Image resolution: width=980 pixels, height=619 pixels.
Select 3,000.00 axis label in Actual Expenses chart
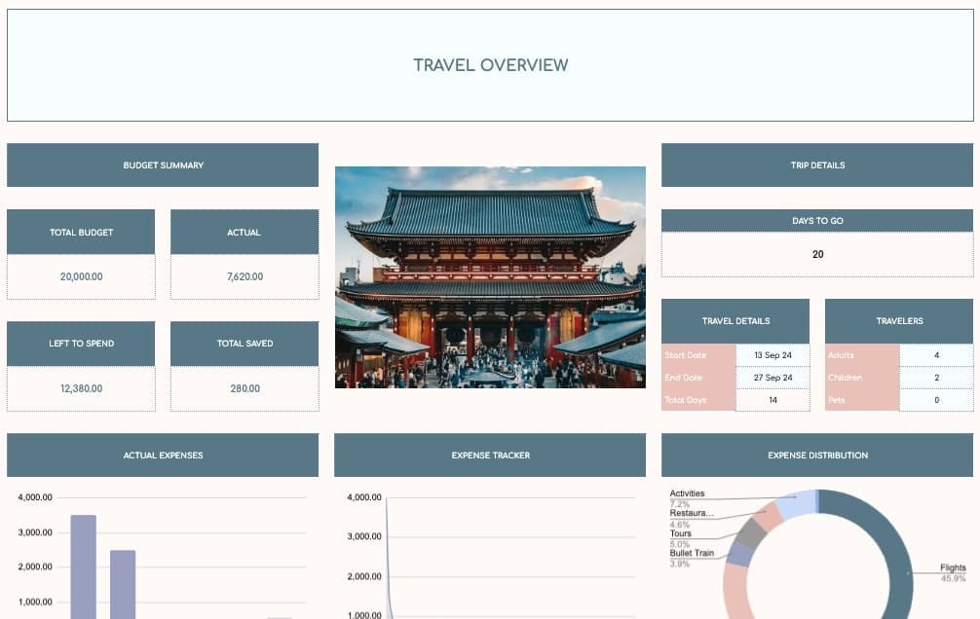pos(35,532)
